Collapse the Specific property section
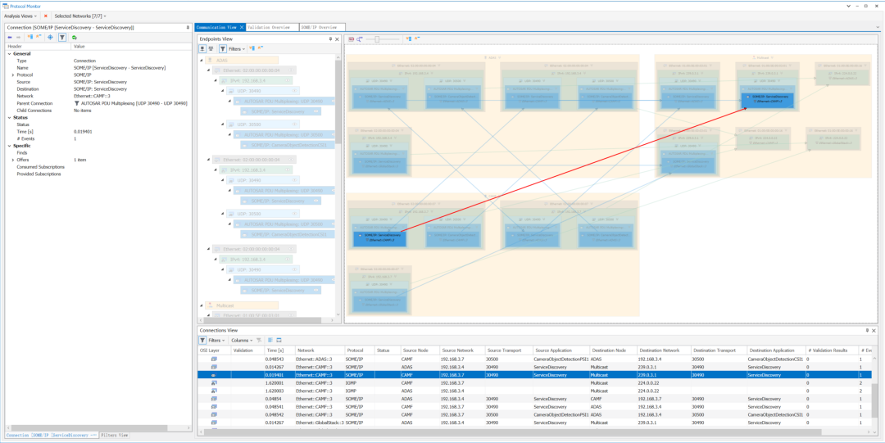Viewport: 885px width, 443px height. (x=10, y=146)
